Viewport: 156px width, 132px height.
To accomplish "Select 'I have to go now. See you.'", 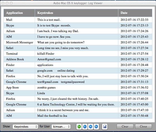I will pyautogui.click(x=54, y=37).
